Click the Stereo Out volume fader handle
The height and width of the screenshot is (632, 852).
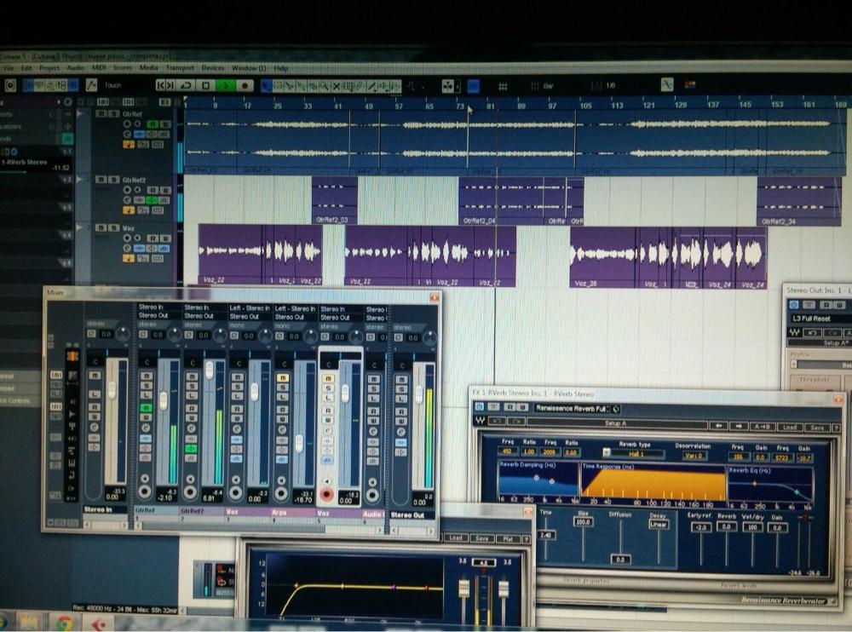tap(419, 394)
